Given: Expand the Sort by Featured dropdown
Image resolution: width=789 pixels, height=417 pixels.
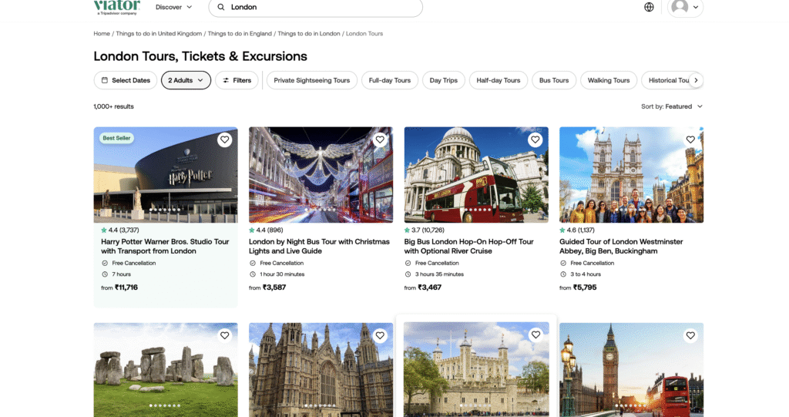Looking at the screenshot, I should pyautogui.click(x=672, y=106).
